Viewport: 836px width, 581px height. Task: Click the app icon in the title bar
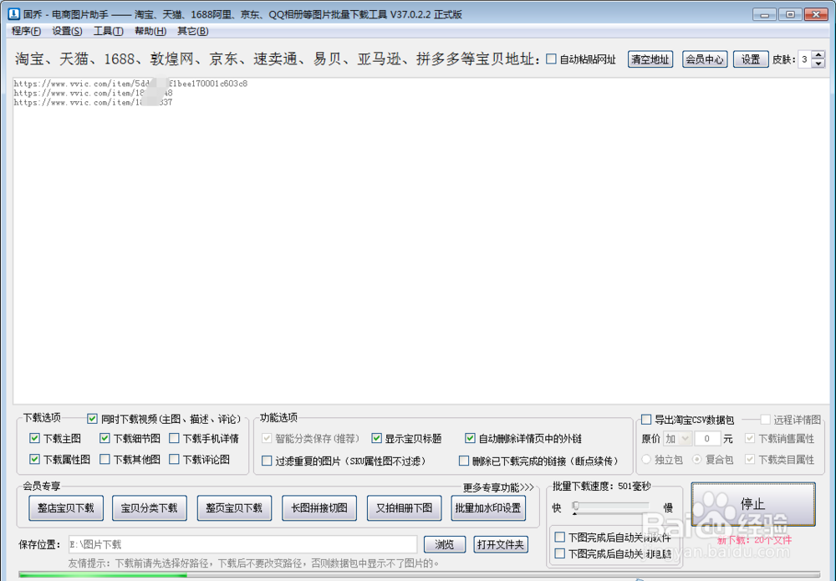13,14
